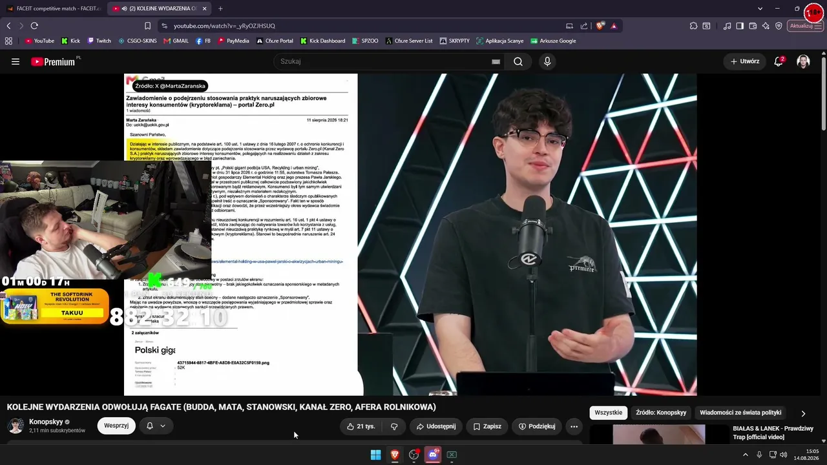The width and height of the screenshot is (827, 465).
Task: Open the Cfx.re Portal bookmark
Action: 275,41
